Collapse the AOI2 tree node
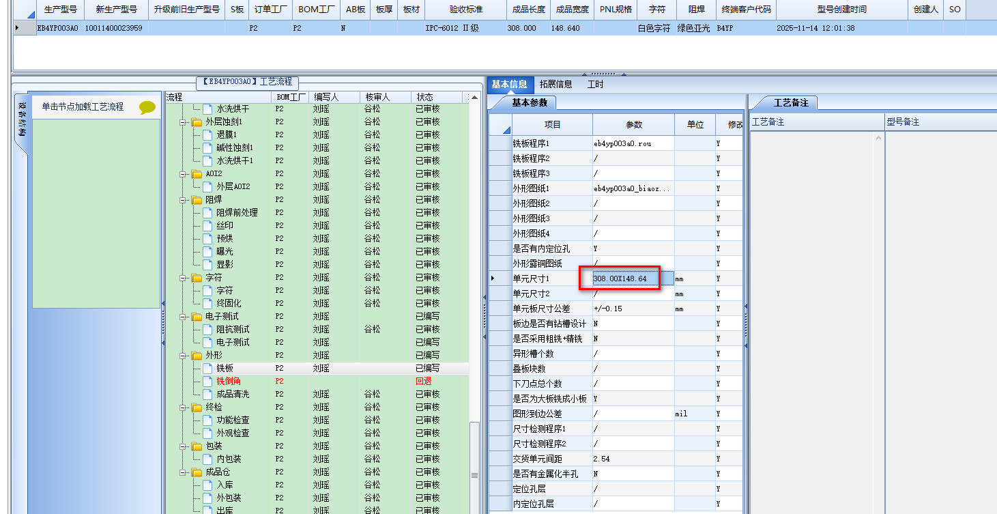Screen dimensions: 997x514 click(183, 174)
